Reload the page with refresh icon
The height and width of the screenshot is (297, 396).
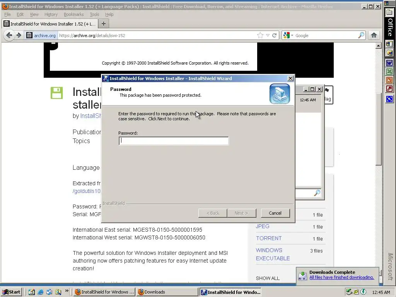tap(275, 35)
